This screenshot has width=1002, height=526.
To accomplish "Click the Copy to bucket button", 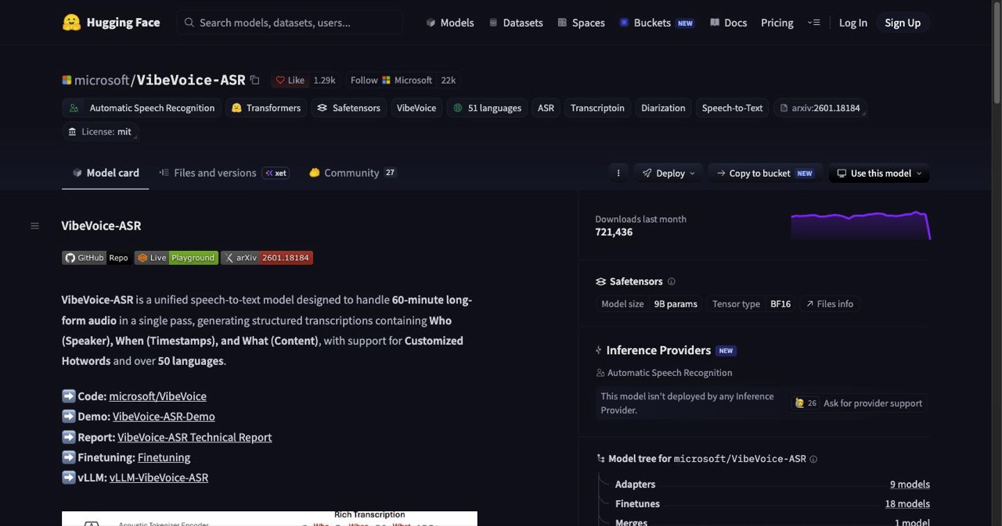I will (764, 174).
